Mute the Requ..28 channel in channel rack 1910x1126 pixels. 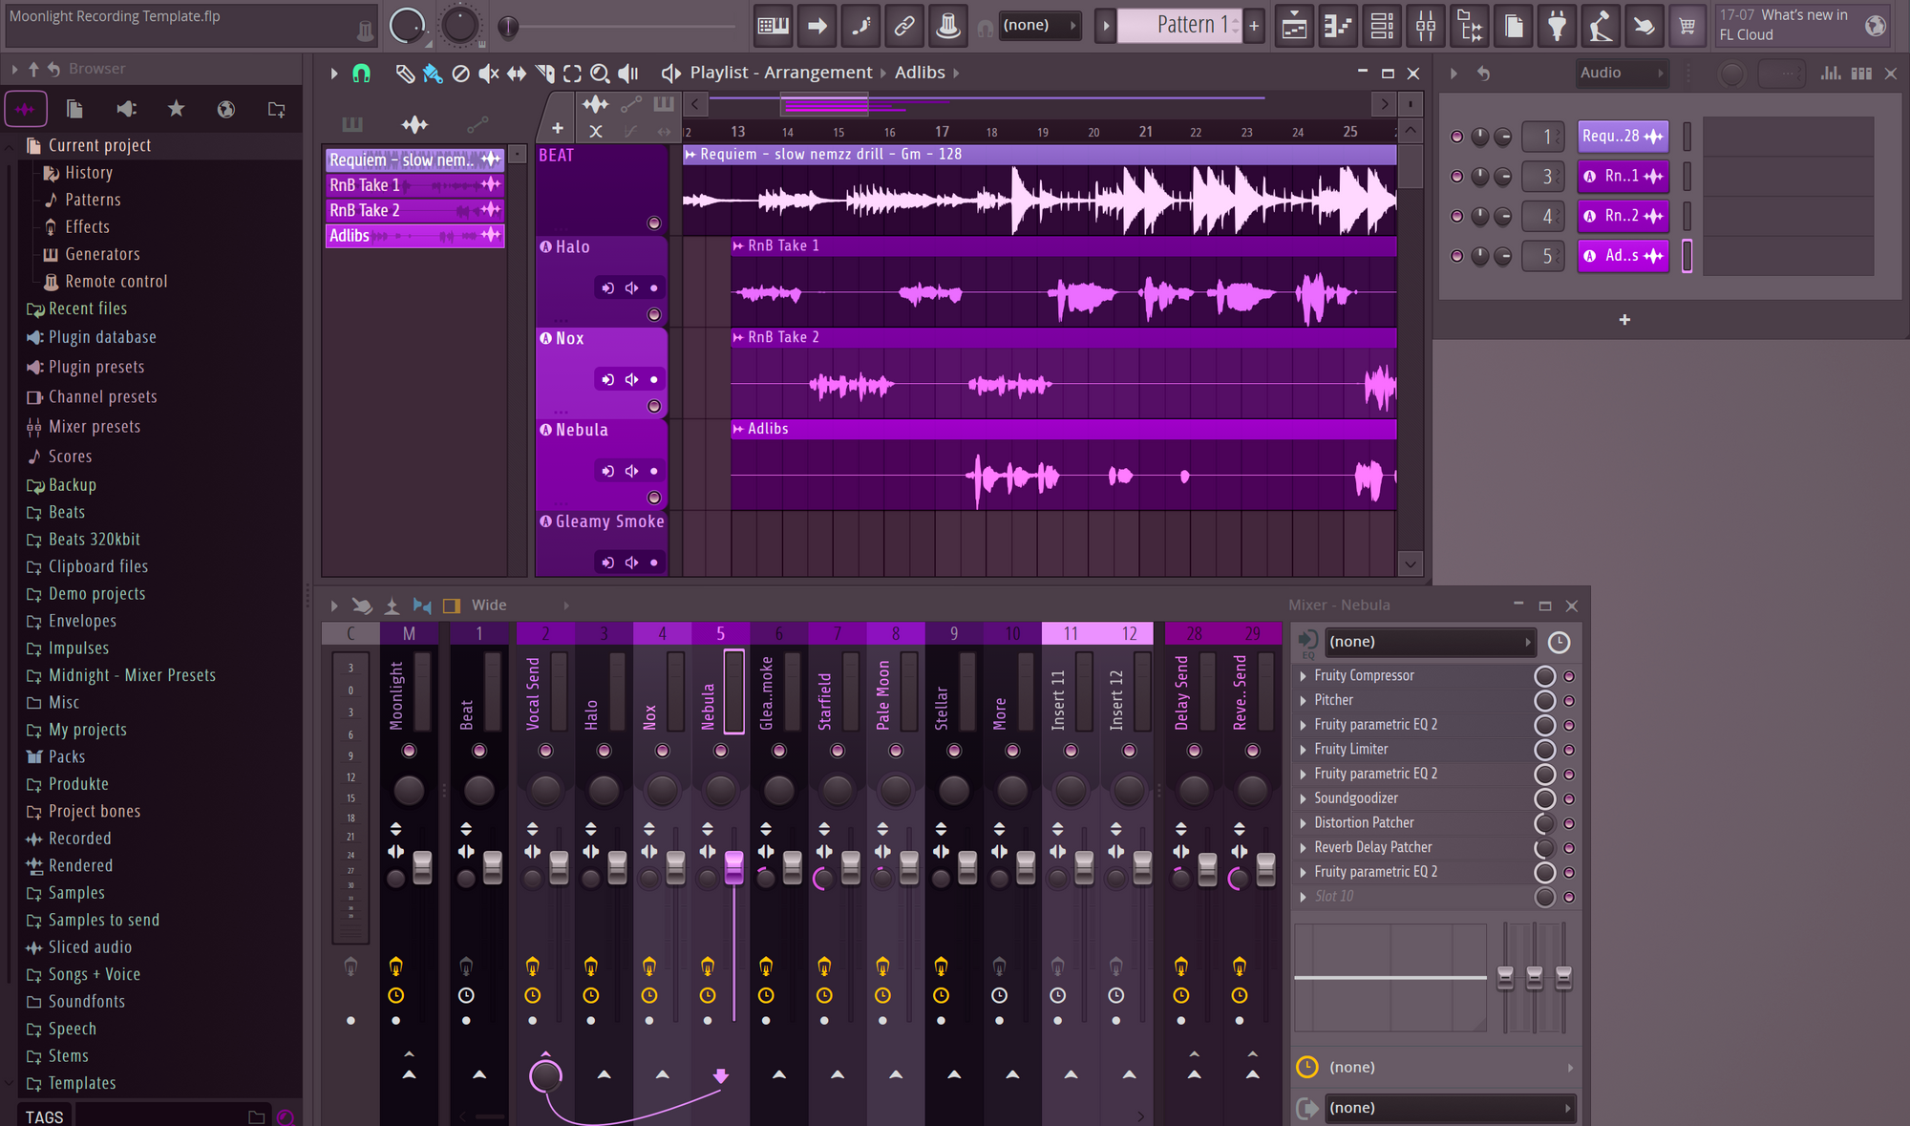(x=1456, y=137)
